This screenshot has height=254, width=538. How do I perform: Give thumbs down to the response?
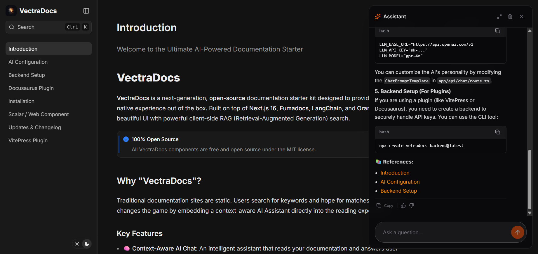pyautogui.click(x=412, y=206)
